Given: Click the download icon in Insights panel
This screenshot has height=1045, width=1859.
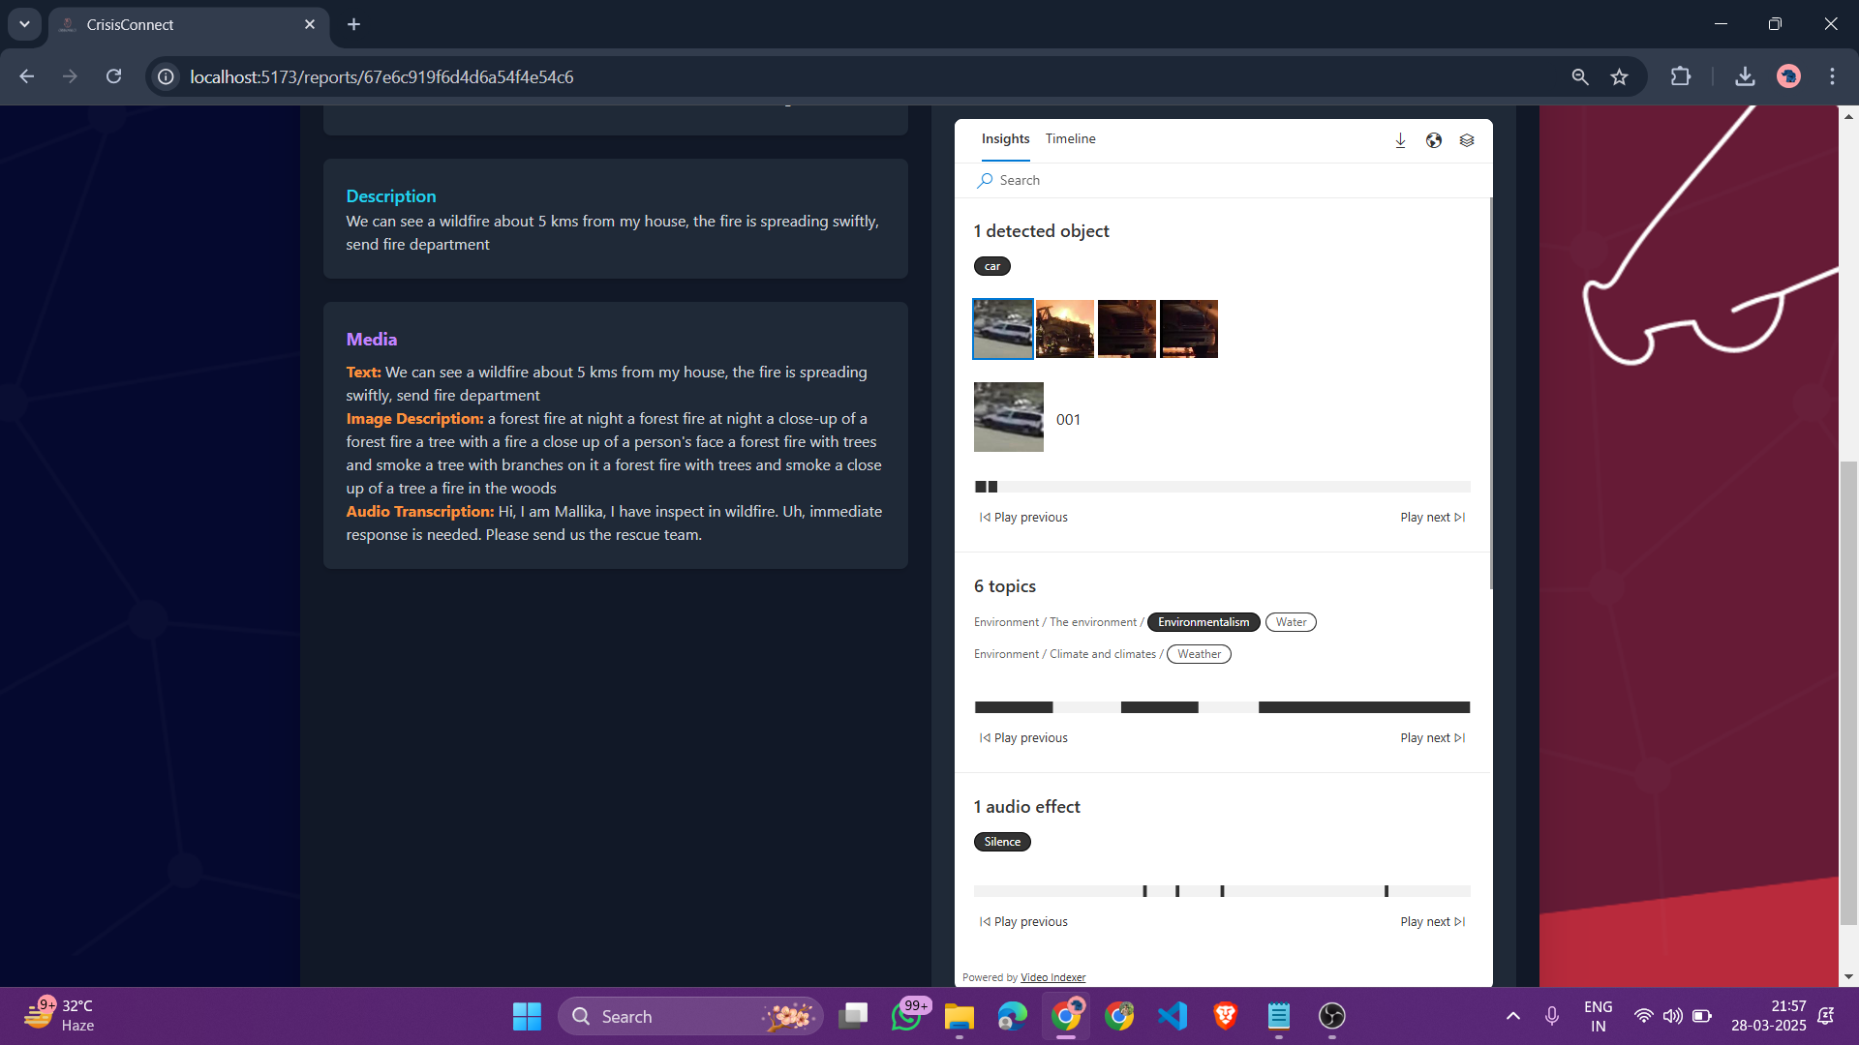Looking at the screenshot, I should (1400, 140).
